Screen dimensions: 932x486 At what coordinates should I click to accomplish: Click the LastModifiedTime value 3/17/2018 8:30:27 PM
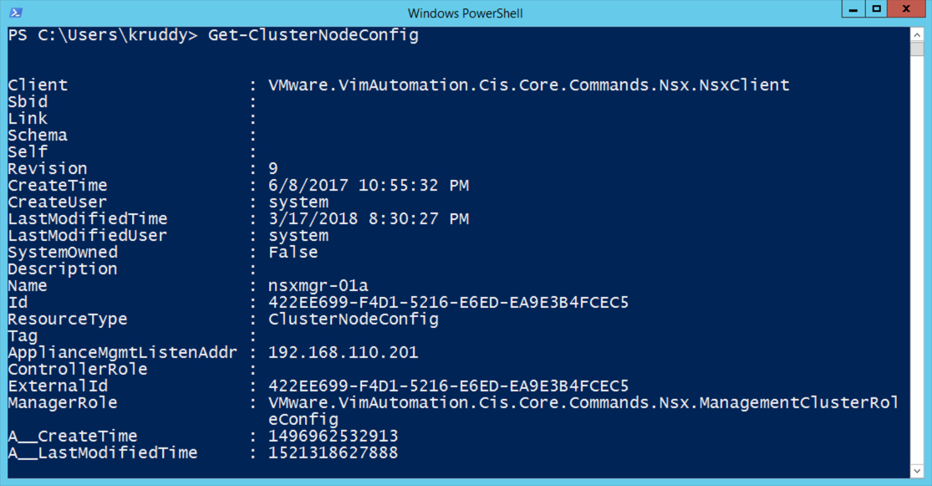click(368, 218)
